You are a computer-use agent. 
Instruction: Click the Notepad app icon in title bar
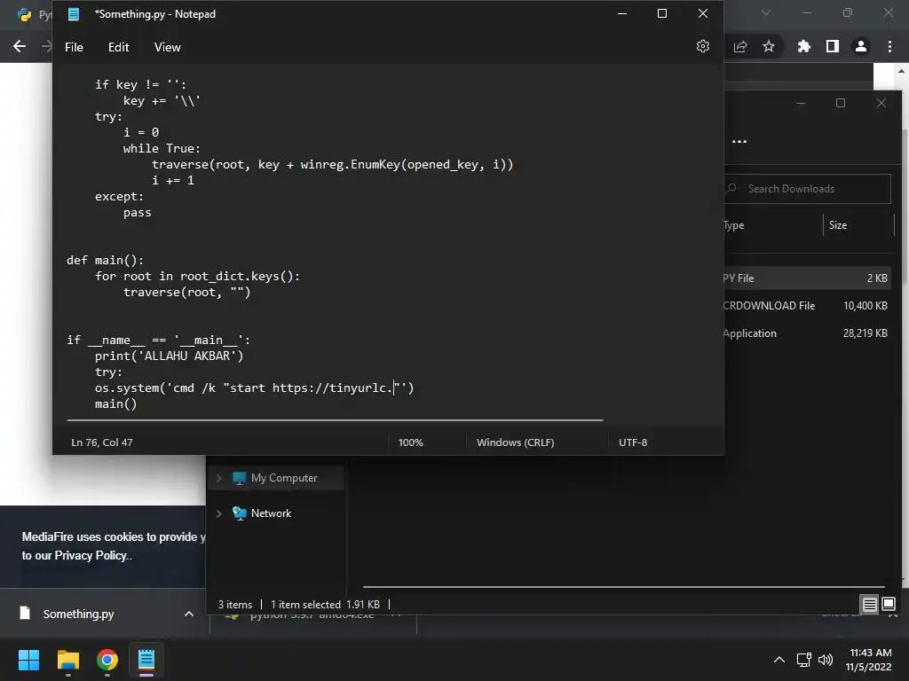(74, 14)
